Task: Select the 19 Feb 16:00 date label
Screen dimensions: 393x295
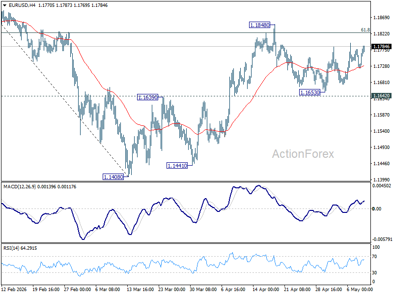Action: pyautogui.click(x=46, y=290)
